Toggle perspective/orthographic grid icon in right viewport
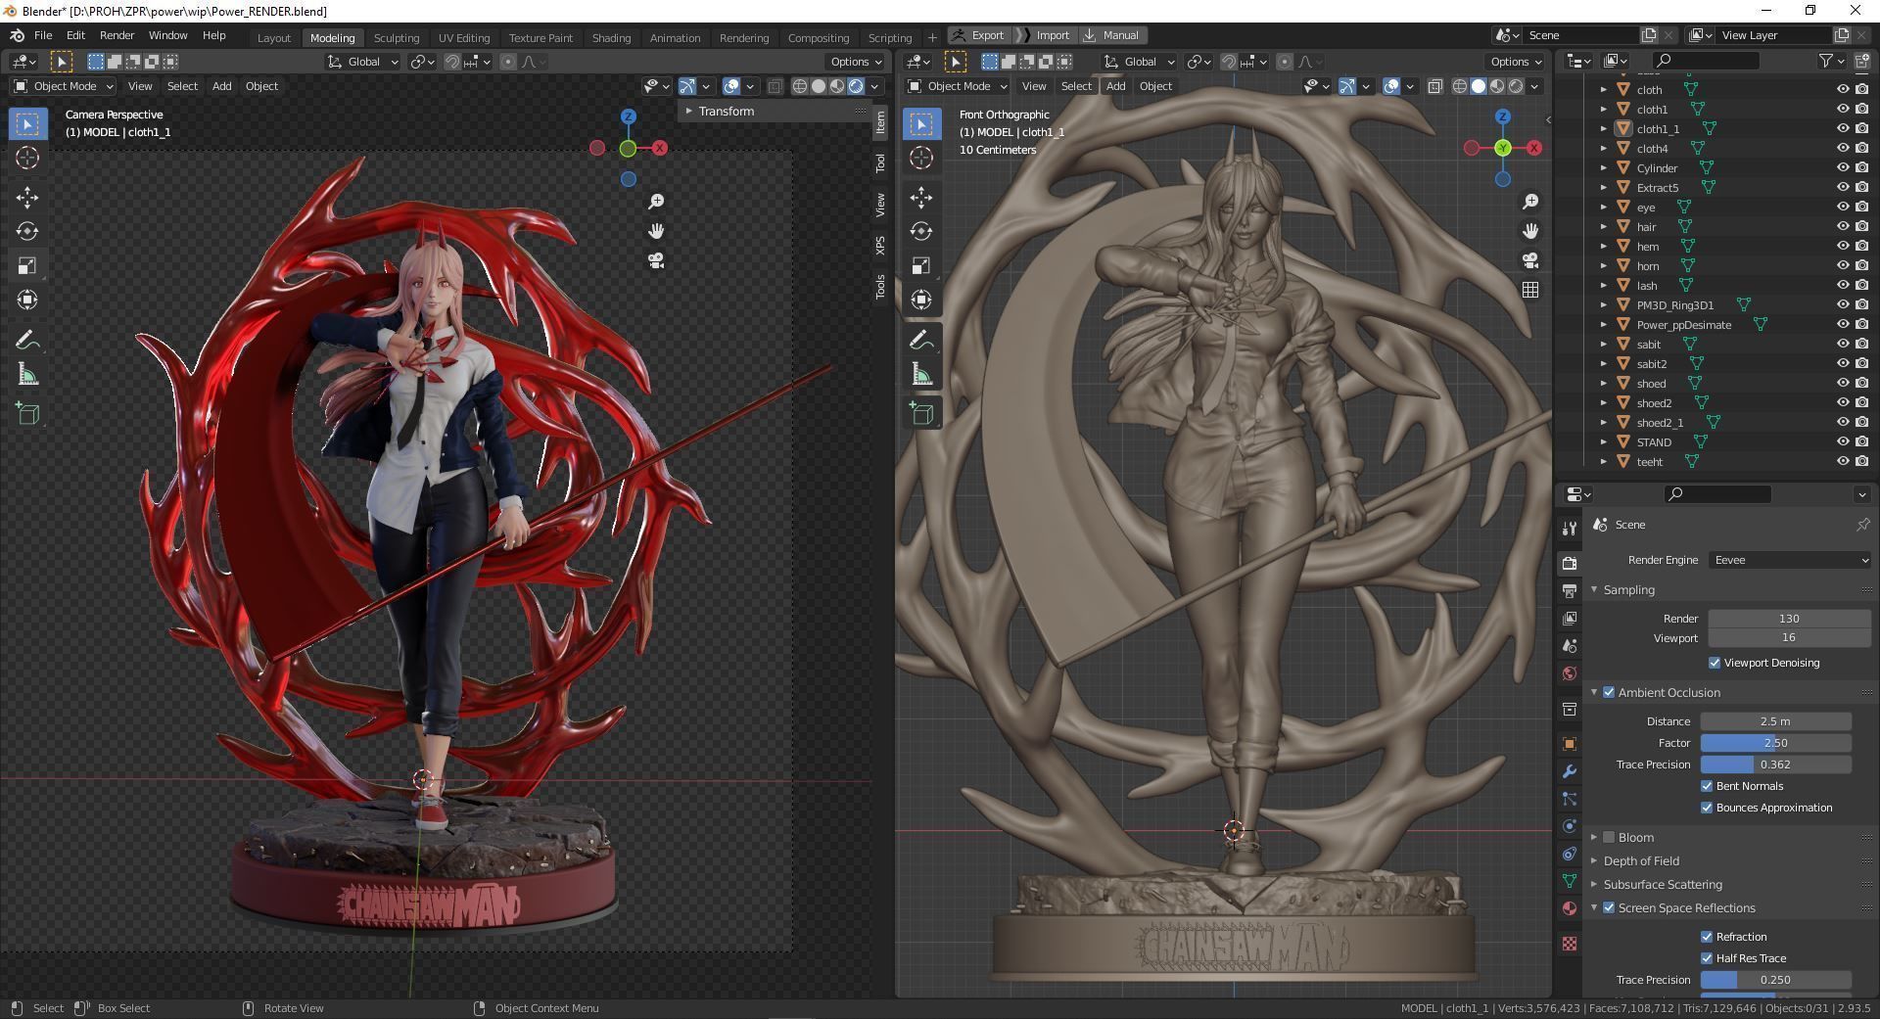This screenshot has width=1880, height=1019. (x=1530, y=290)
